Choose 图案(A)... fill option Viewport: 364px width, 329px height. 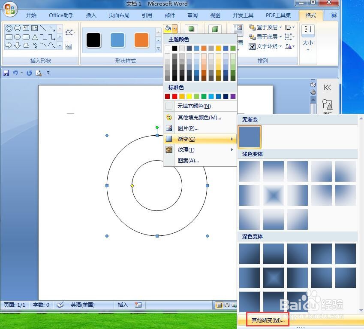click(x=200, y=161)
